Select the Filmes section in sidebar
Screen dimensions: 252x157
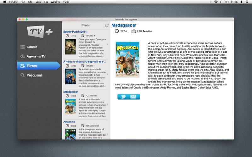click(x=39, y=66)
